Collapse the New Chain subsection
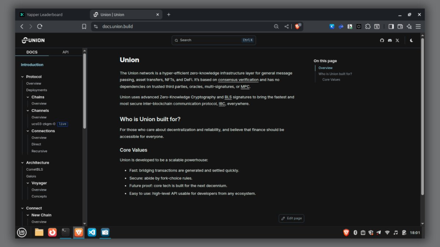The height and width of the screenshot is (247, 440). click(x=39, y=215)
